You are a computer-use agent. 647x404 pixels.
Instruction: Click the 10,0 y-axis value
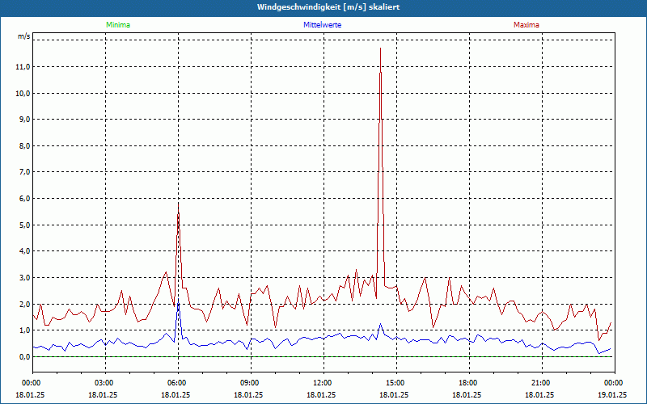[23, 93]
